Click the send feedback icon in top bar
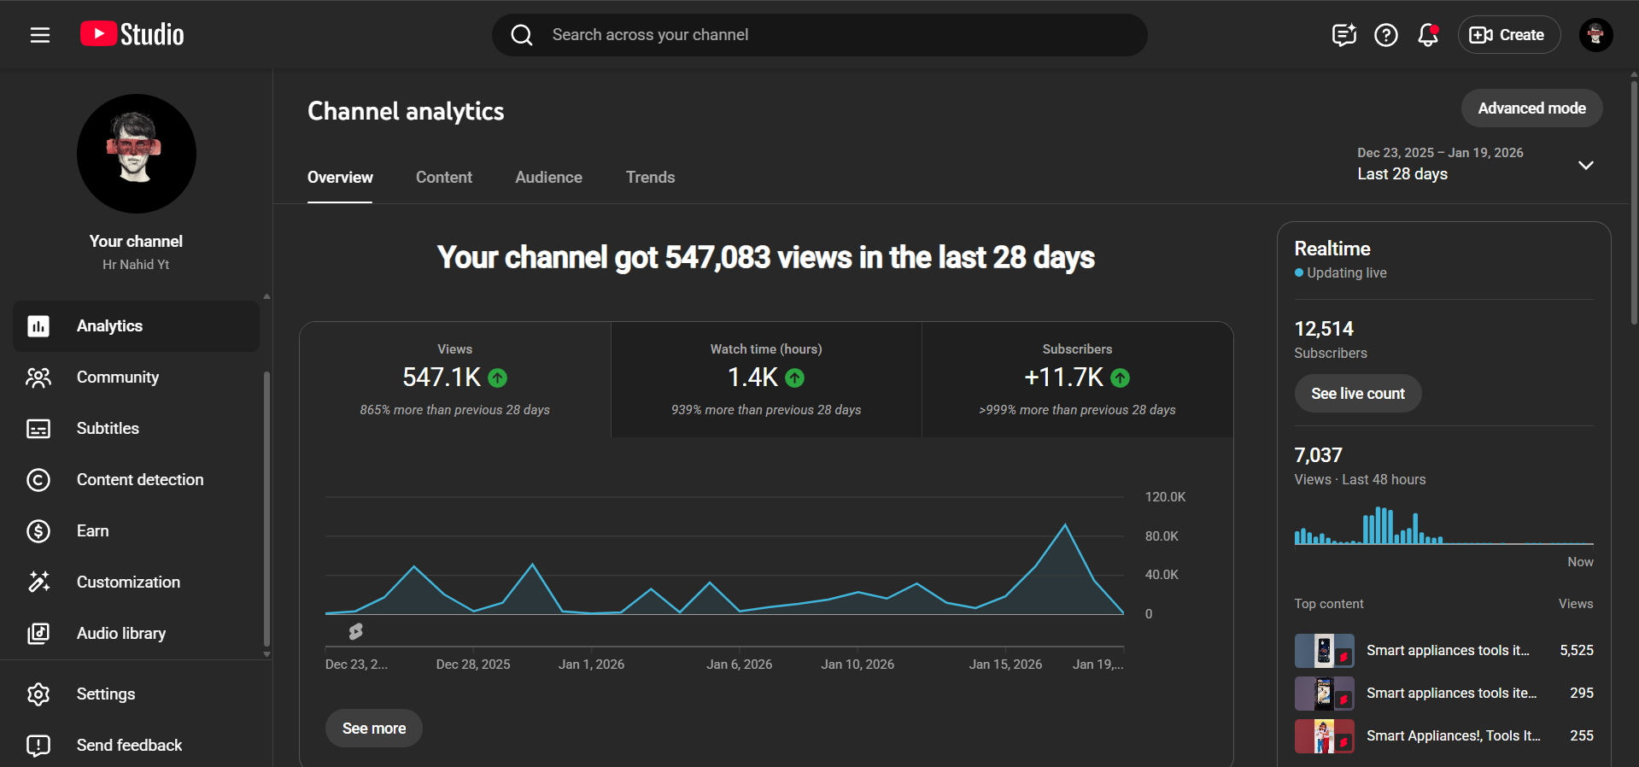Image resolution: width=1639 pixels, height=767 pixels. pyautogui.click(x=1343, y=35)
